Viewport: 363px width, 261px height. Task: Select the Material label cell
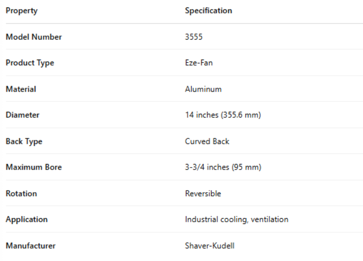pos(21,89)
